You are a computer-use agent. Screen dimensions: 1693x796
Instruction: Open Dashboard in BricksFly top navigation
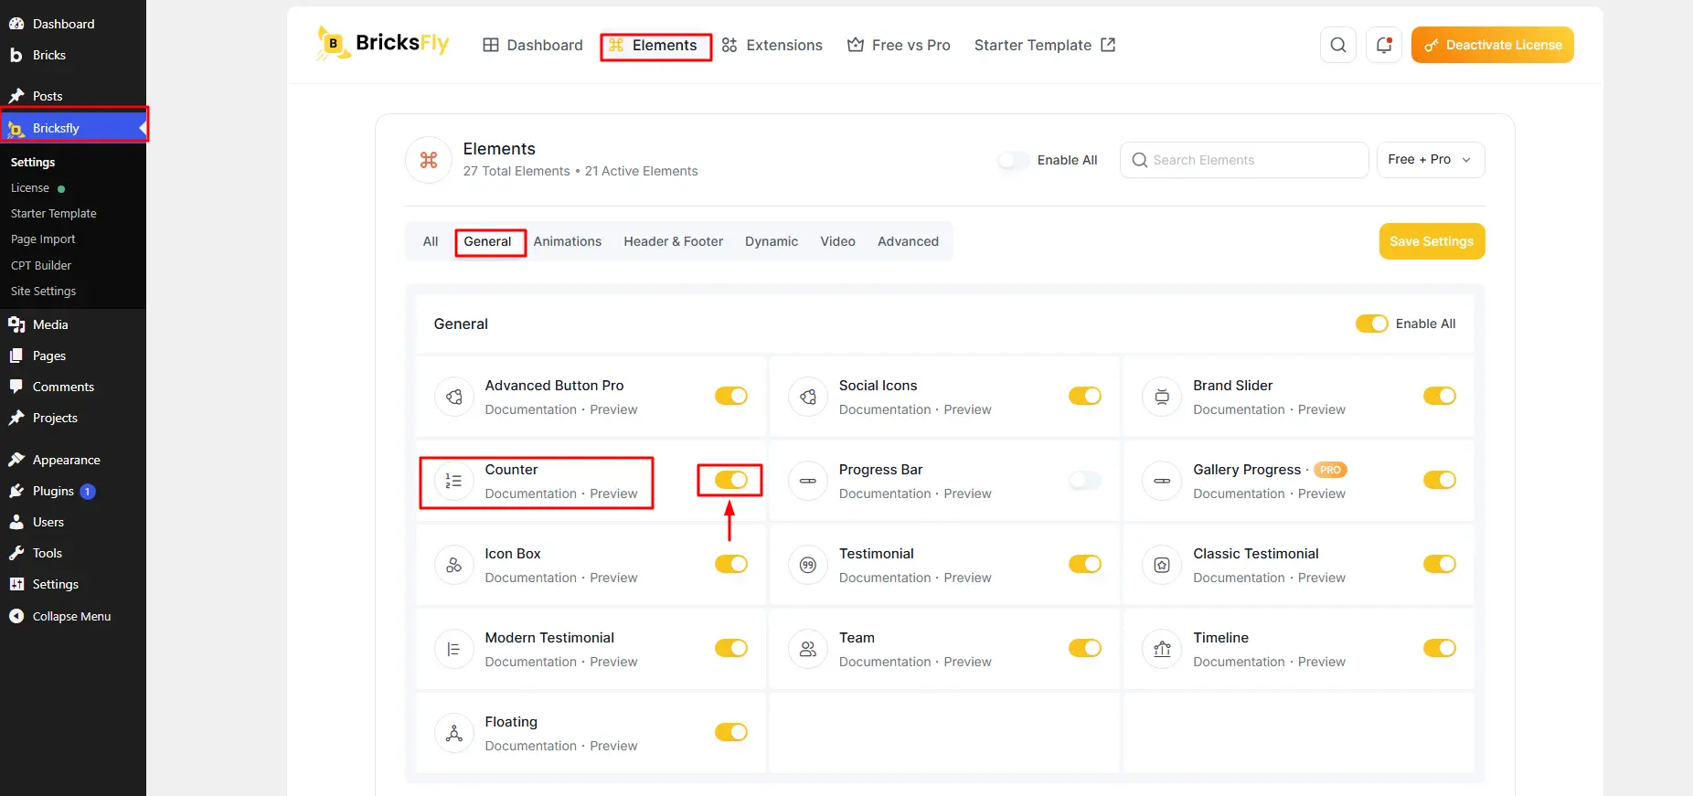[533, 45]
